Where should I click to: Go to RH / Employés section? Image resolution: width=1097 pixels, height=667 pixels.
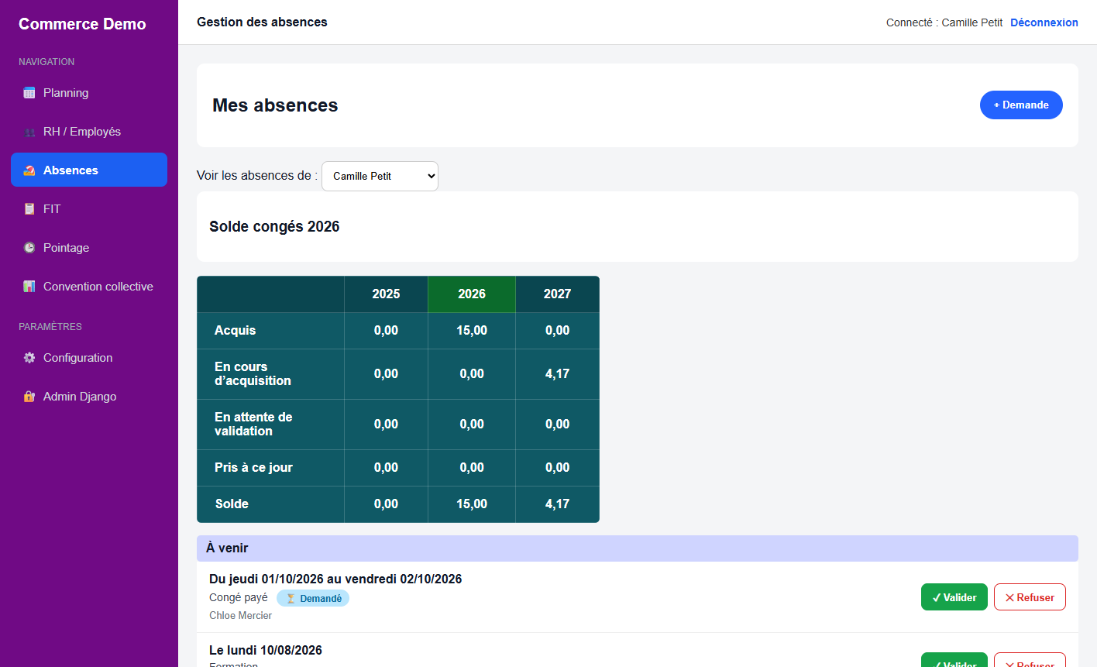89,132
